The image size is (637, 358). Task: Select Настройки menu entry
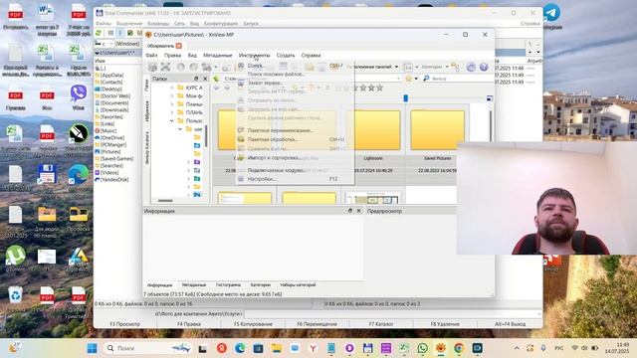coord(295,179)
